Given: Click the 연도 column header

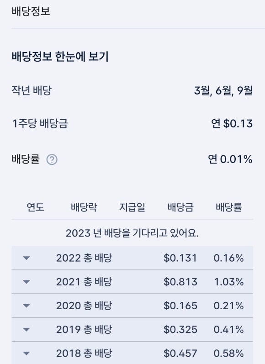Looking at the screenshot, I should point(35,207).
